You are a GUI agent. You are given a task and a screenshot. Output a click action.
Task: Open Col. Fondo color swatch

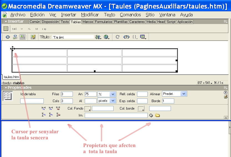tap(87, 108)
